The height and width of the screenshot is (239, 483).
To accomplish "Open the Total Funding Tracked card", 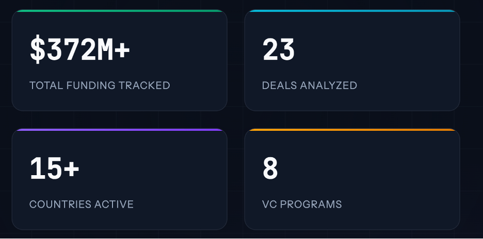I will pyautogui.click(x=120, y=60).
